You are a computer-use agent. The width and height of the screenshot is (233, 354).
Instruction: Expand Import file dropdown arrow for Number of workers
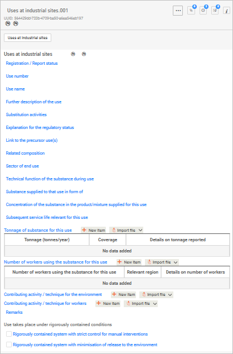click(x=176, y=262)
